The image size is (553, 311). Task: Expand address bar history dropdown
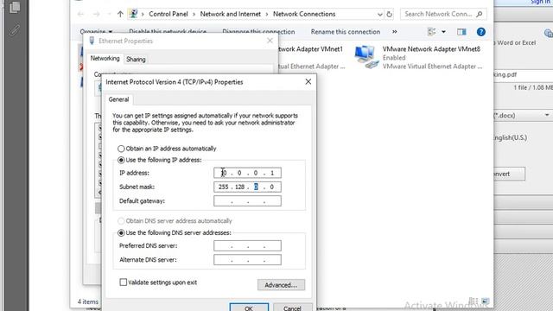pos(380,15)
